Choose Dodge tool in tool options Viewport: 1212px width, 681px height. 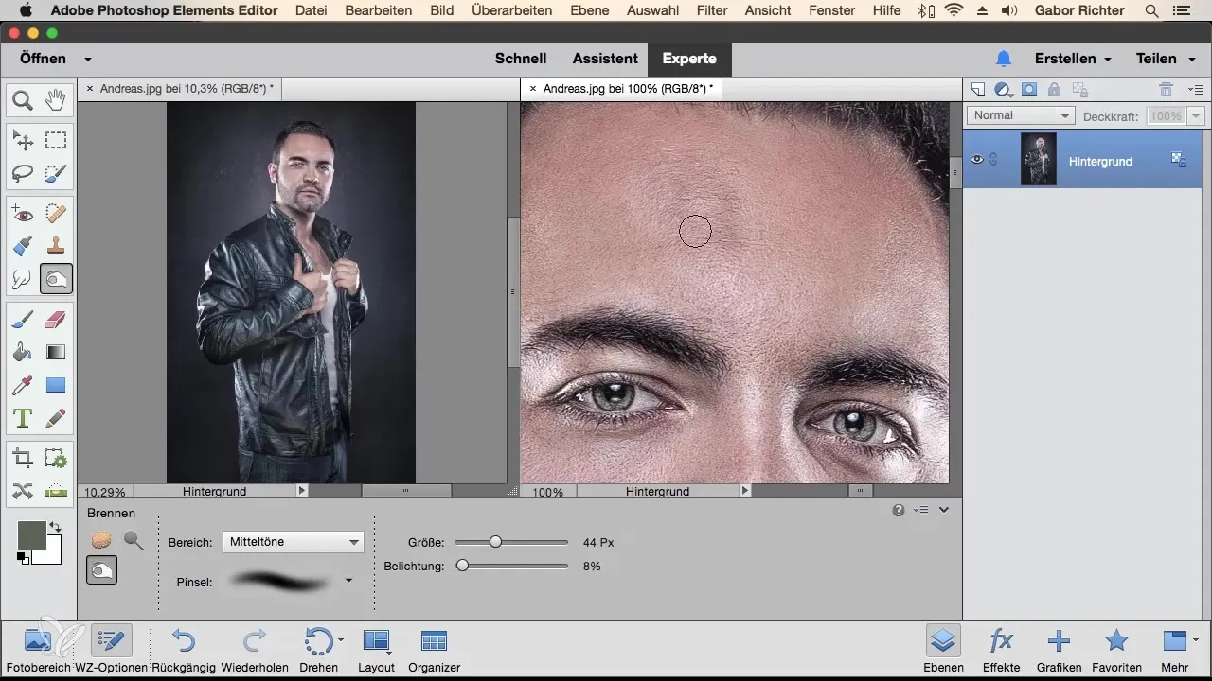click(134, 540)
